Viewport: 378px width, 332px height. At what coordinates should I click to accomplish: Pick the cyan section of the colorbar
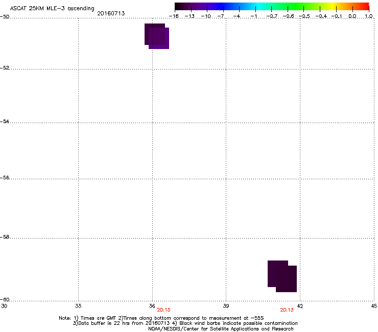point(258,7)
